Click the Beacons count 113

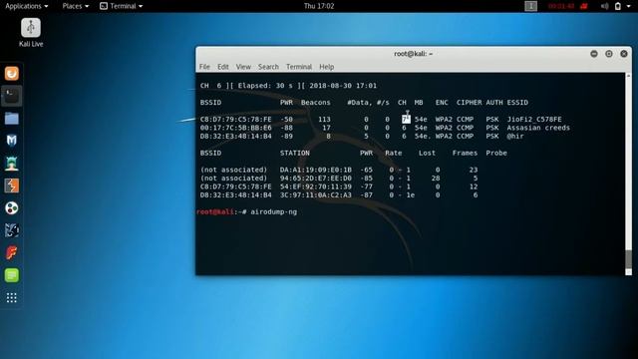point(324,120)
